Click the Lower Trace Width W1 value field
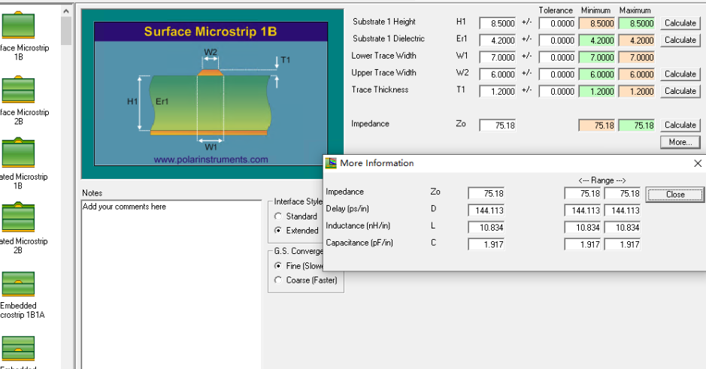 pyautogui.click(x=498, y=58)
